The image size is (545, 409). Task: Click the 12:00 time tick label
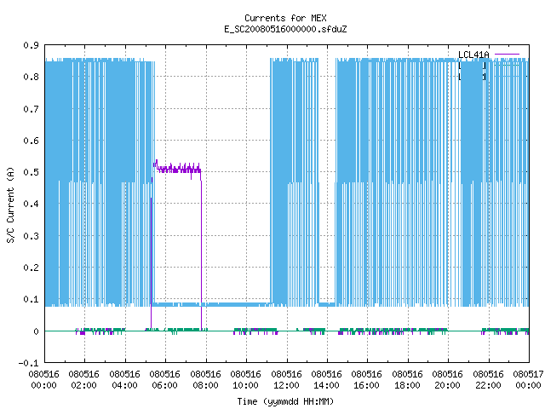pos(286,385)
